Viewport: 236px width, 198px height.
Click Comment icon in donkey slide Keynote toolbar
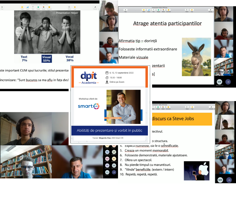pos(168,10)
